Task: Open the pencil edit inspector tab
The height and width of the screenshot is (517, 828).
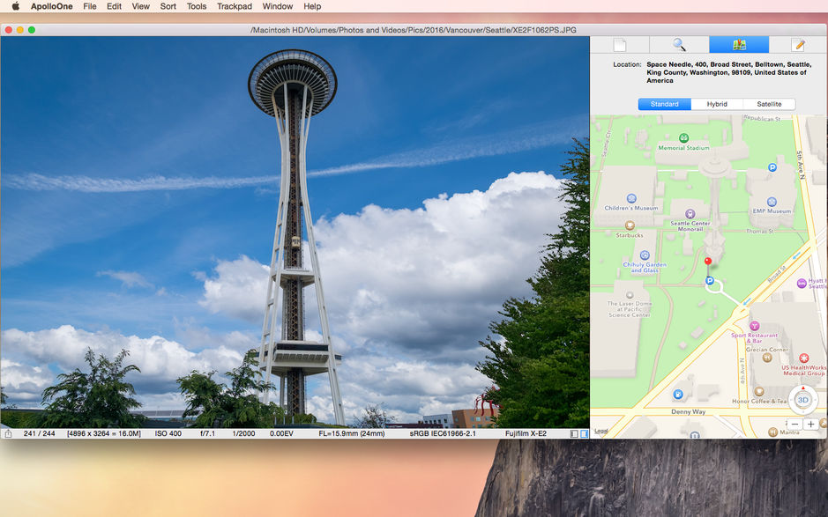Action: pos(798,45)
